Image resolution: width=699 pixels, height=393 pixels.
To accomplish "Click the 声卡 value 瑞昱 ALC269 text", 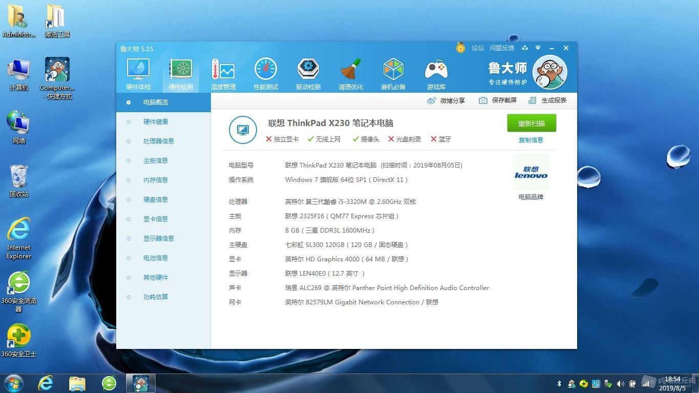I will point(387,288).
